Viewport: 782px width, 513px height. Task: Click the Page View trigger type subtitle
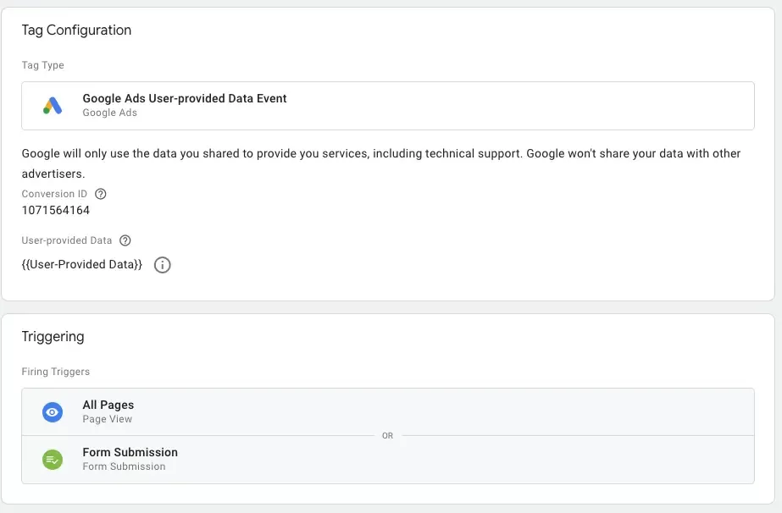click(108, 419)
